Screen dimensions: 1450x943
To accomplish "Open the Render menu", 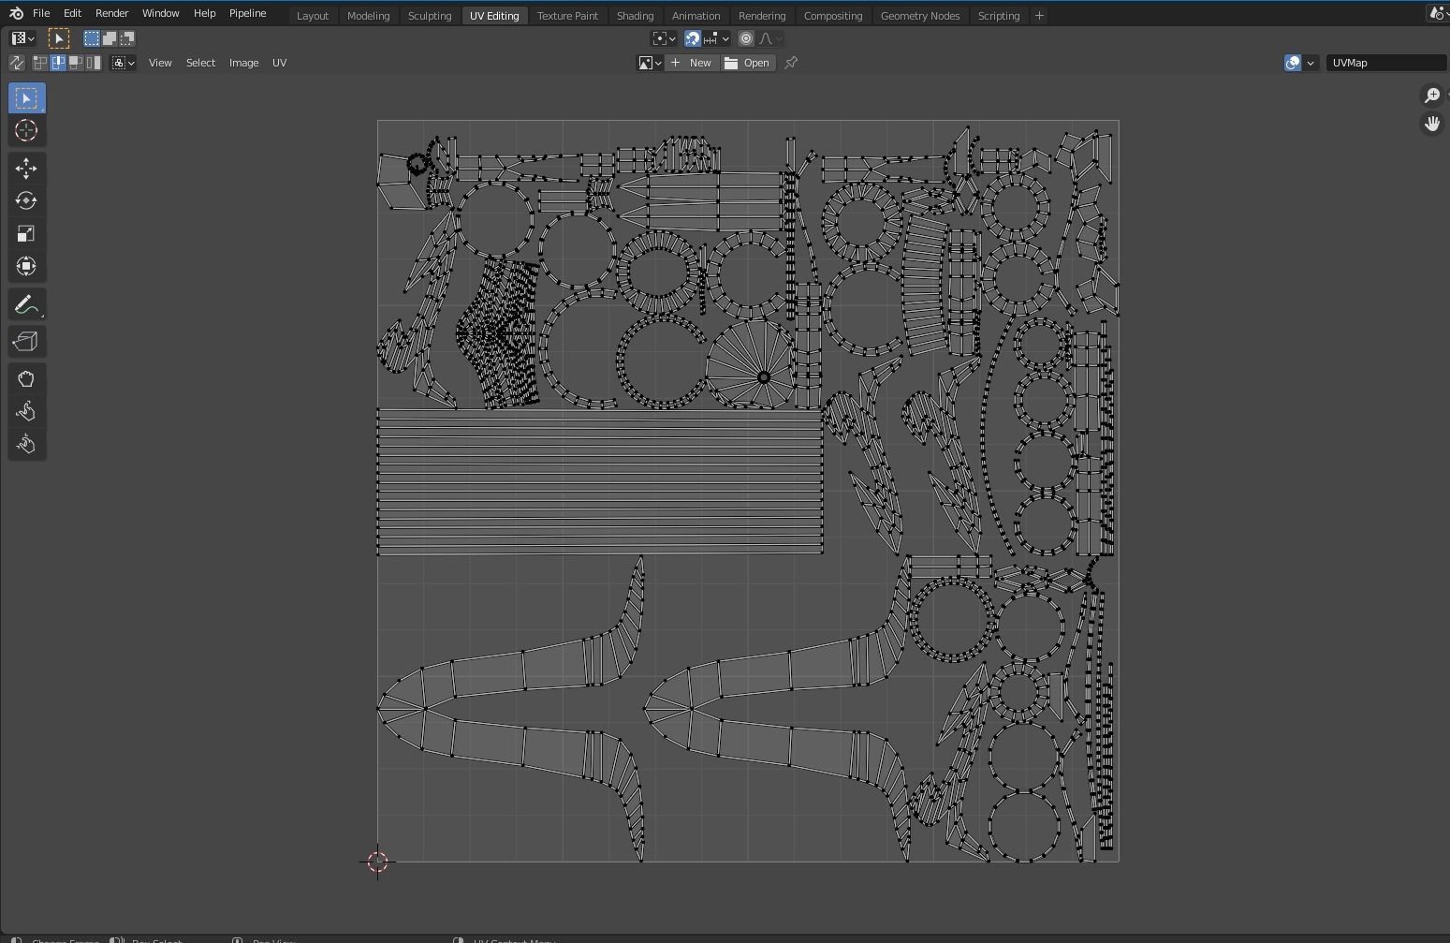I will click(x=111, y=13).
